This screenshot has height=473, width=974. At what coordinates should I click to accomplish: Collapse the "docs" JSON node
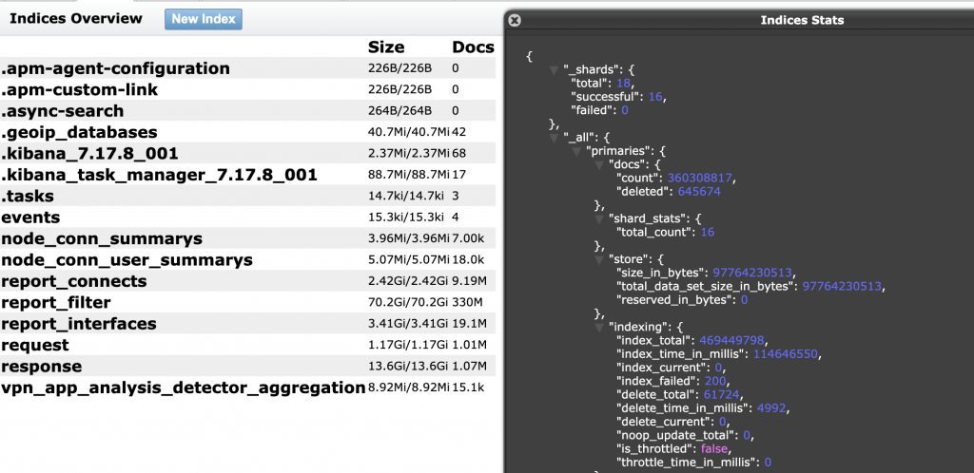click(x=598, y=164)
